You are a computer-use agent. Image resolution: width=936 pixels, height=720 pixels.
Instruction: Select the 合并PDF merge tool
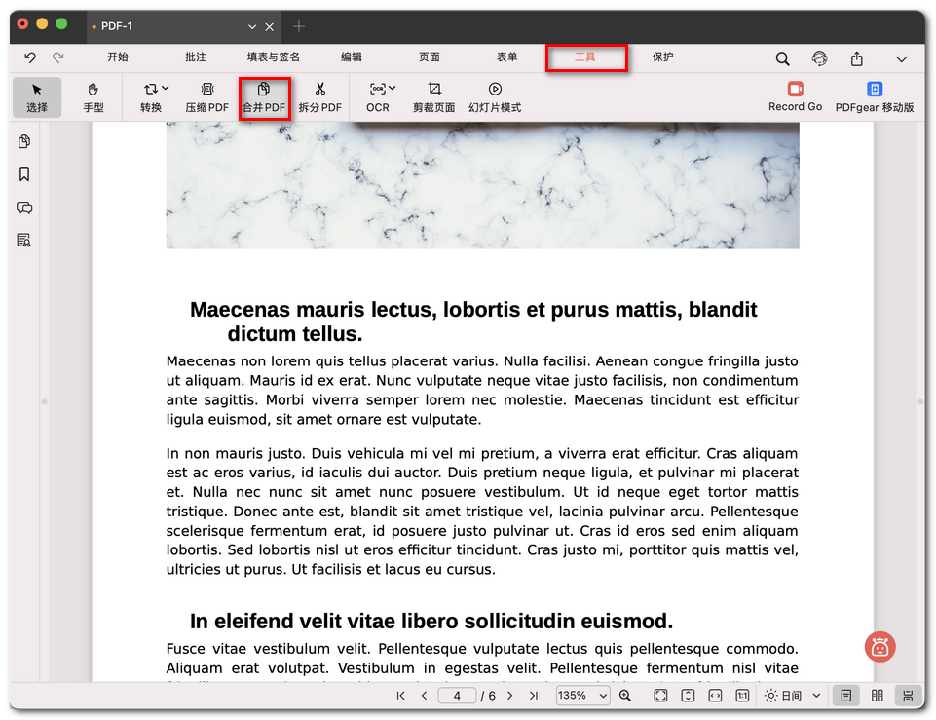click(x=264, y=97)
